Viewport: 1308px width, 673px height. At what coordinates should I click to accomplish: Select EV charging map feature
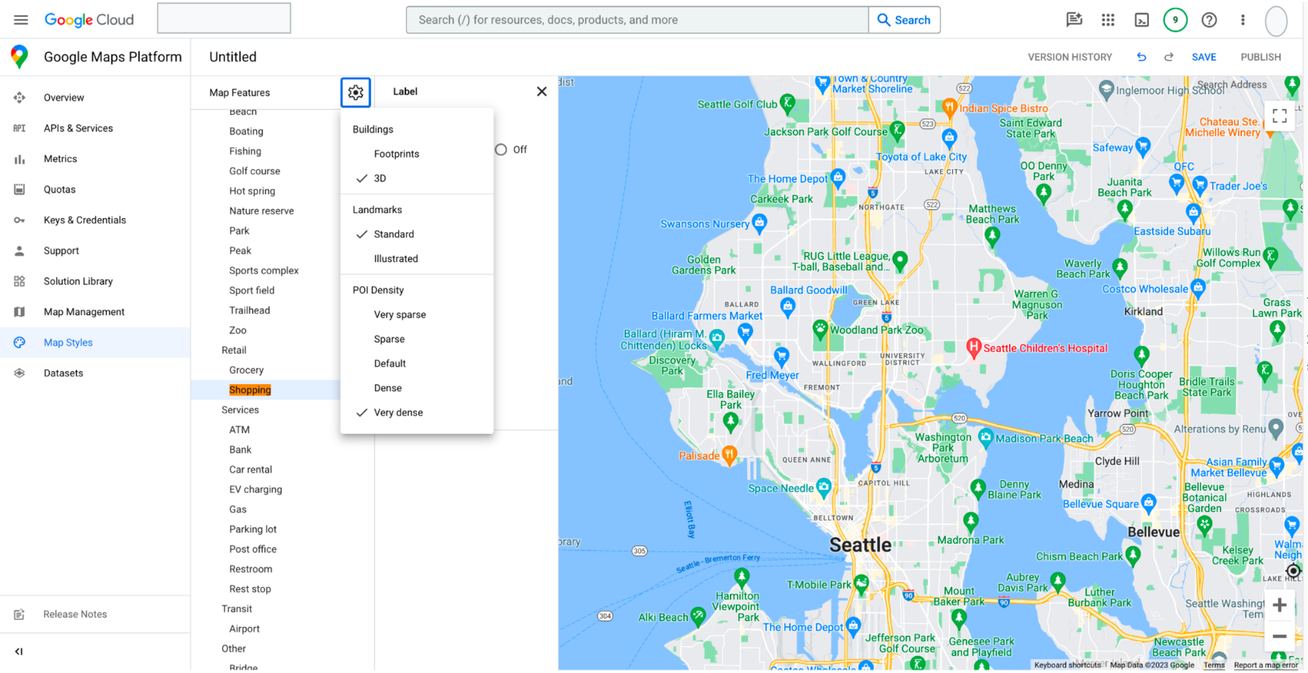point(255,490)
